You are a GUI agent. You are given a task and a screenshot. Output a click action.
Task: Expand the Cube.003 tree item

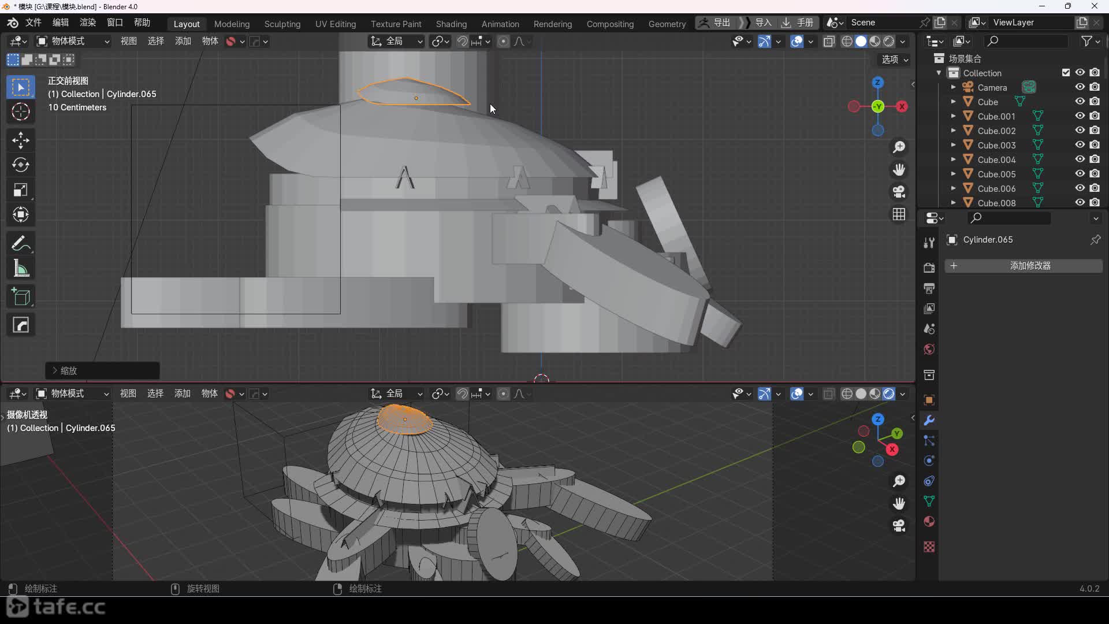953,145
